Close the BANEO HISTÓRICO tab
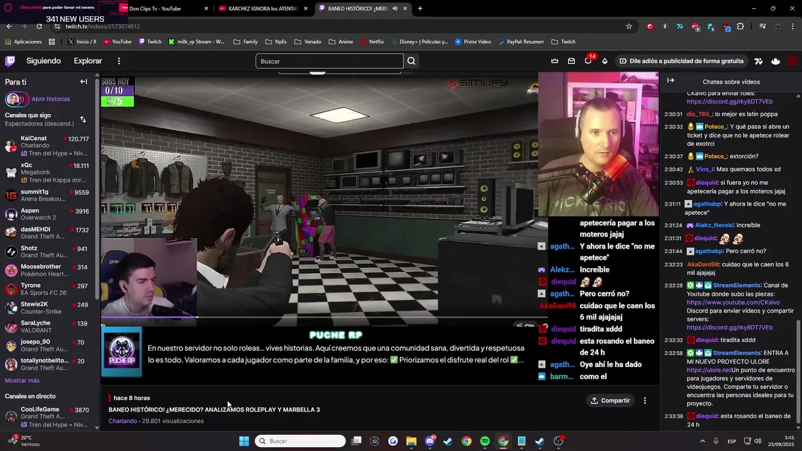Viewport: 802px width, 451px height. [405, 9]
